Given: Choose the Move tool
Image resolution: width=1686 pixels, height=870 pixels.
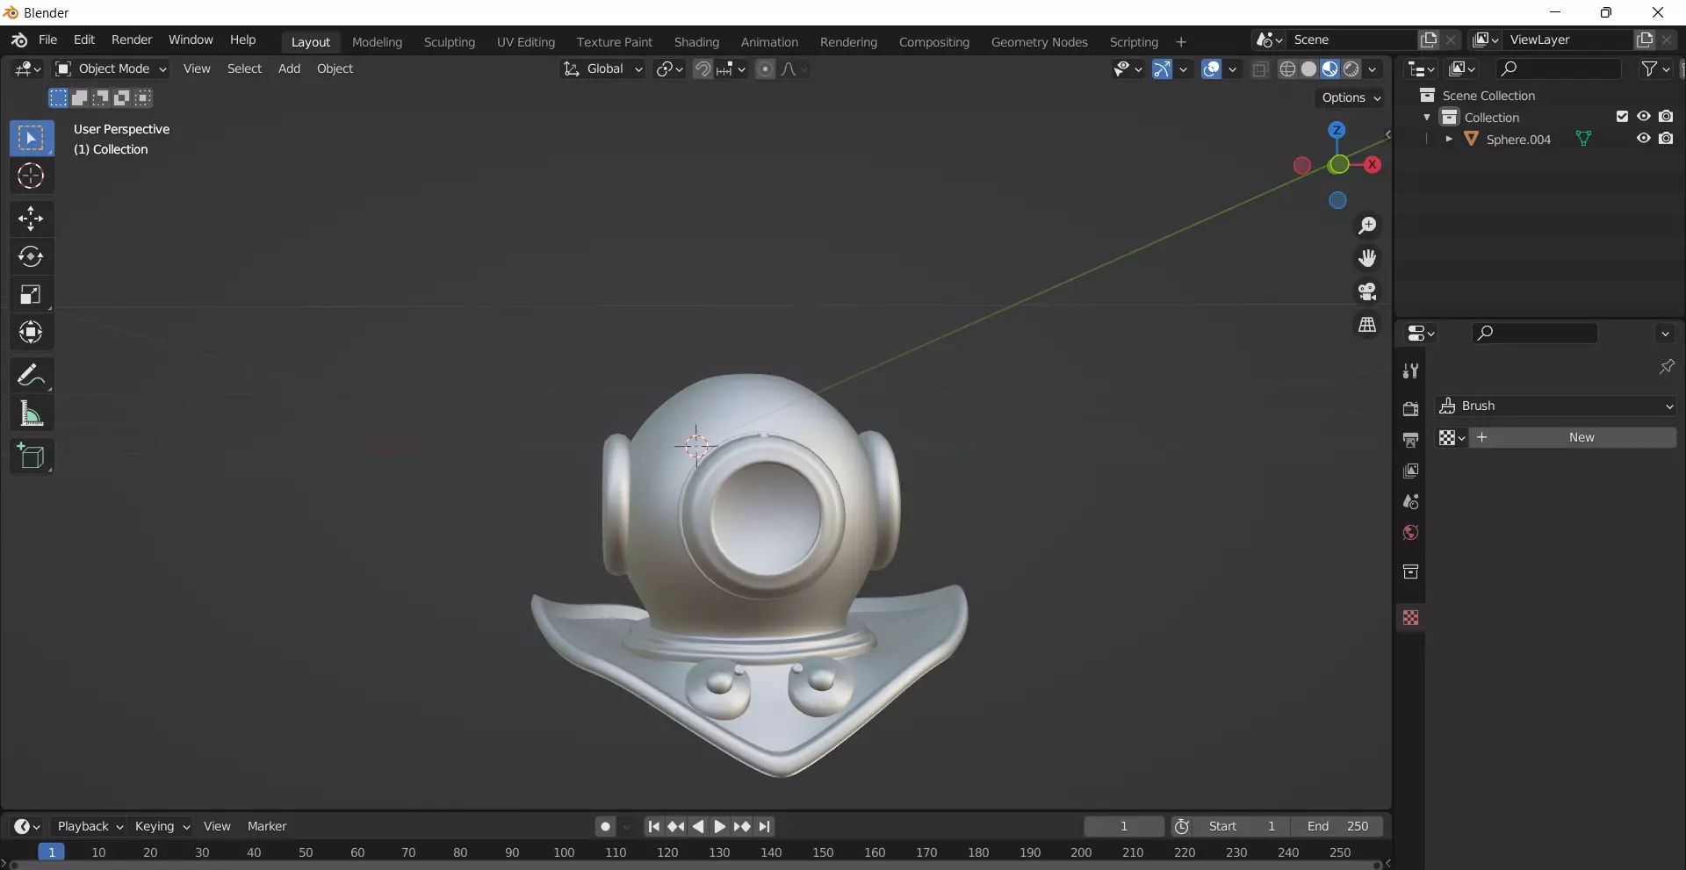Looking at the screenshot, I should pyautogui.click(x=32, y=219).
